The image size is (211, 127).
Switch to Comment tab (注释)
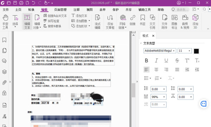point(76,10)
